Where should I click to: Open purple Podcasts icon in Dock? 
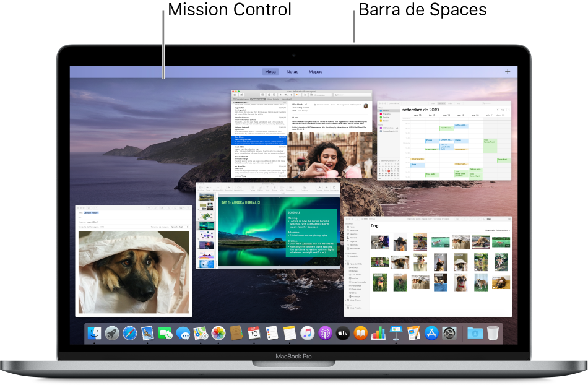325,333
